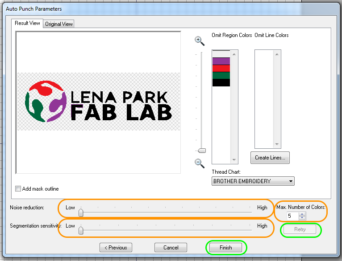Screen dimensions: 342x261
Task: Go back with the Previous button
Action: [x=116, y=248]
